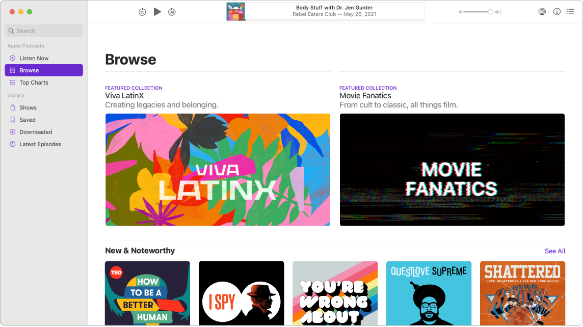Open episode information panel
The width and height of the screenshot is (583, 327).
[556, 11]
